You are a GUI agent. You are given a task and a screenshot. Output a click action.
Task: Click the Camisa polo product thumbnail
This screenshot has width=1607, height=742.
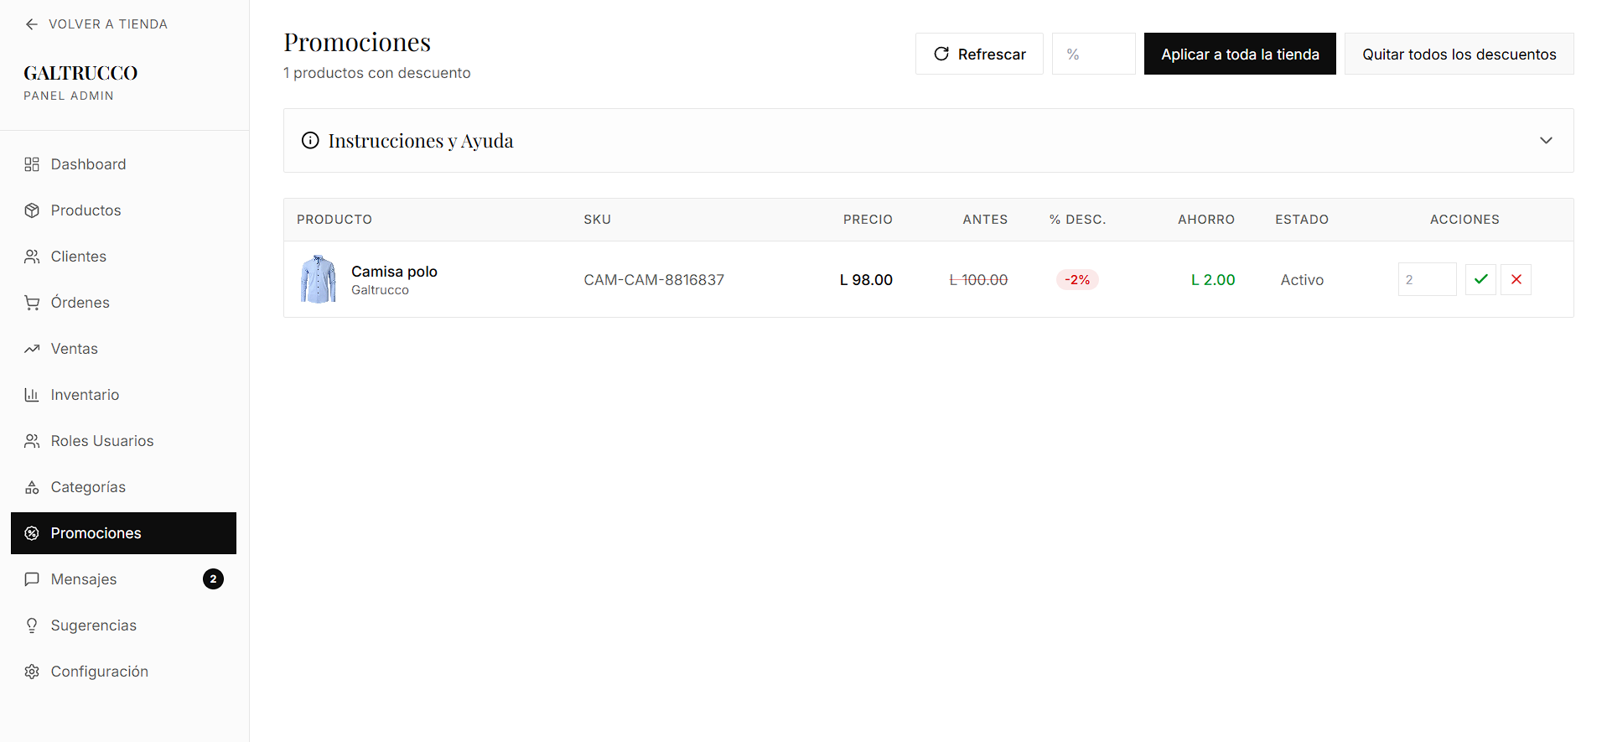coord(319,279)
